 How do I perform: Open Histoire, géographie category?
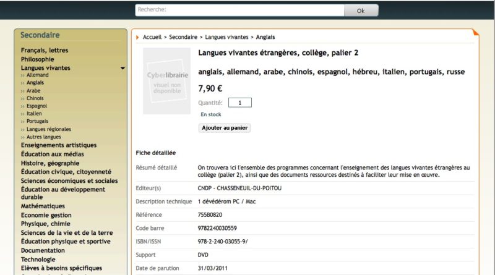(x=50, y=163)
